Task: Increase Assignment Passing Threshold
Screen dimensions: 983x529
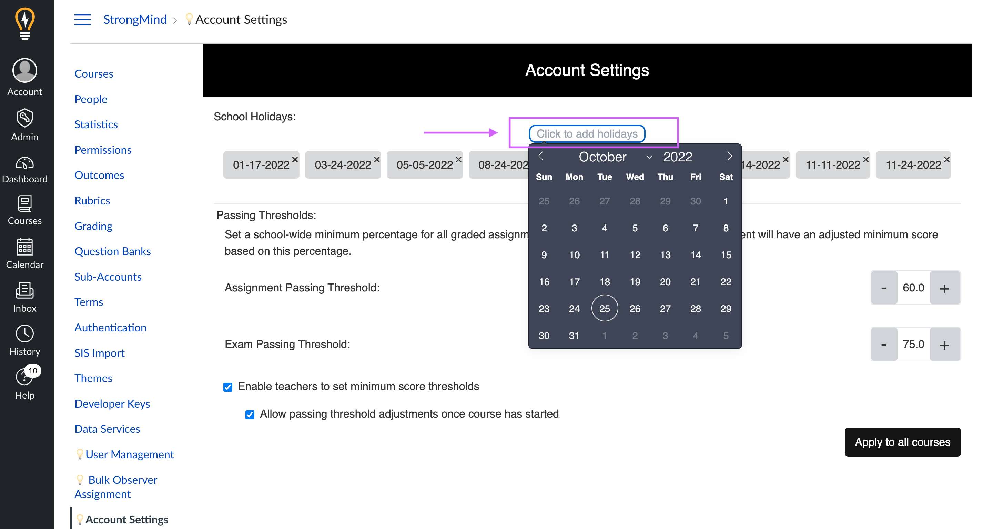Action: pyautogui.click(x=944, y=288)
